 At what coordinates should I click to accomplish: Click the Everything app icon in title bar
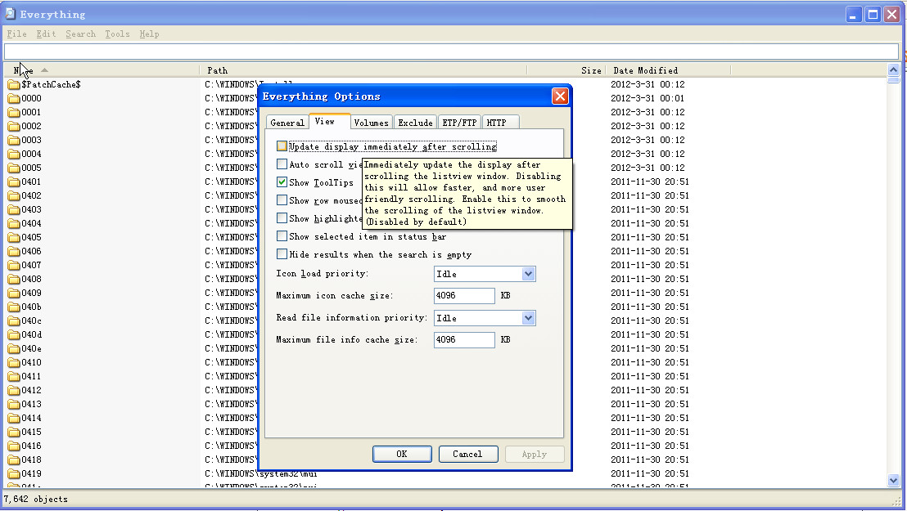pyautogui.click(x=10, y=14)
